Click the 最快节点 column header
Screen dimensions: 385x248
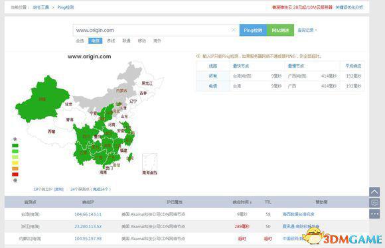(241, 66)
